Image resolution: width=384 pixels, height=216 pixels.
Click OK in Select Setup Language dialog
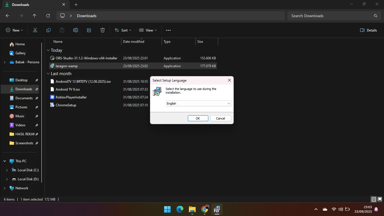[198, 118]
